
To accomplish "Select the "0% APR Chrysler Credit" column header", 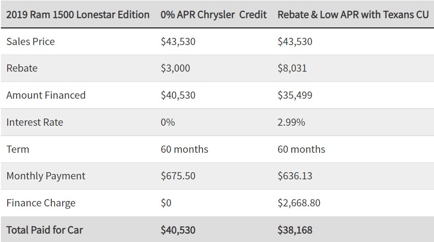I will tap(213, 14).
